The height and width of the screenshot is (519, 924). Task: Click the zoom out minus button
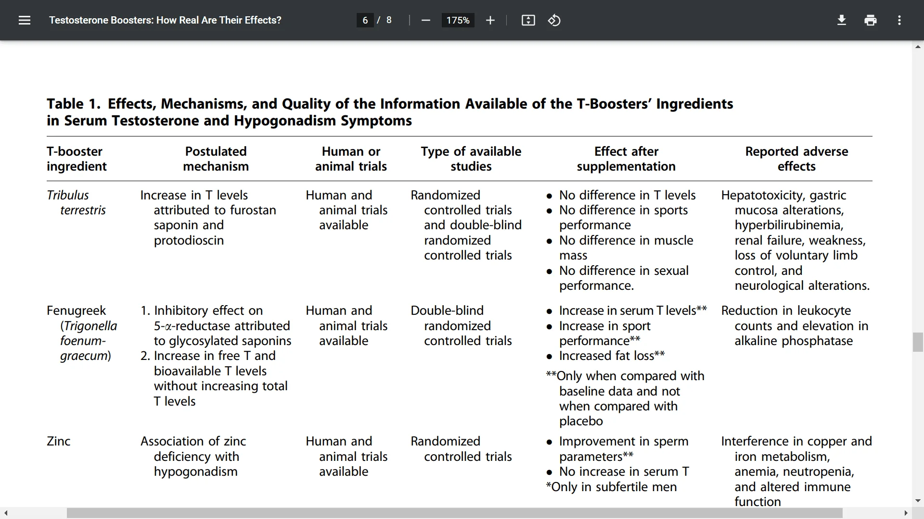click(425, 20)
